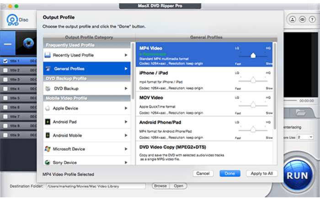Click the "MP4 Video Profile Selected" status text
Screen dimensions: 320x201
(69, 175)
